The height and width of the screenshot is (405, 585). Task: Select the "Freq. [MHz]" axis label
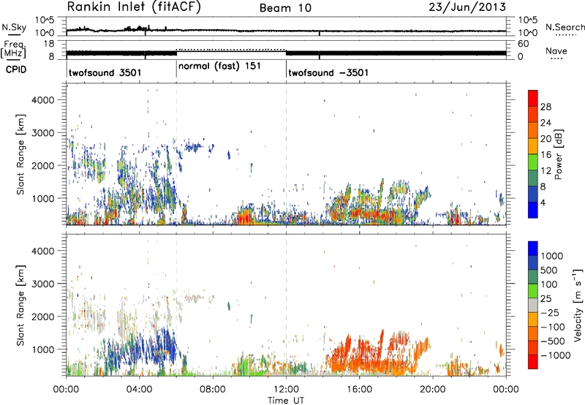click(x=14, y=49)
